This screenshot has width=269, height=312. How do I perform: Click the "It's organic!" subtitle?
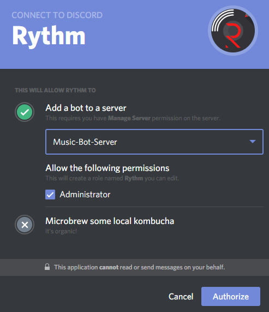click(x=61, y=231)
